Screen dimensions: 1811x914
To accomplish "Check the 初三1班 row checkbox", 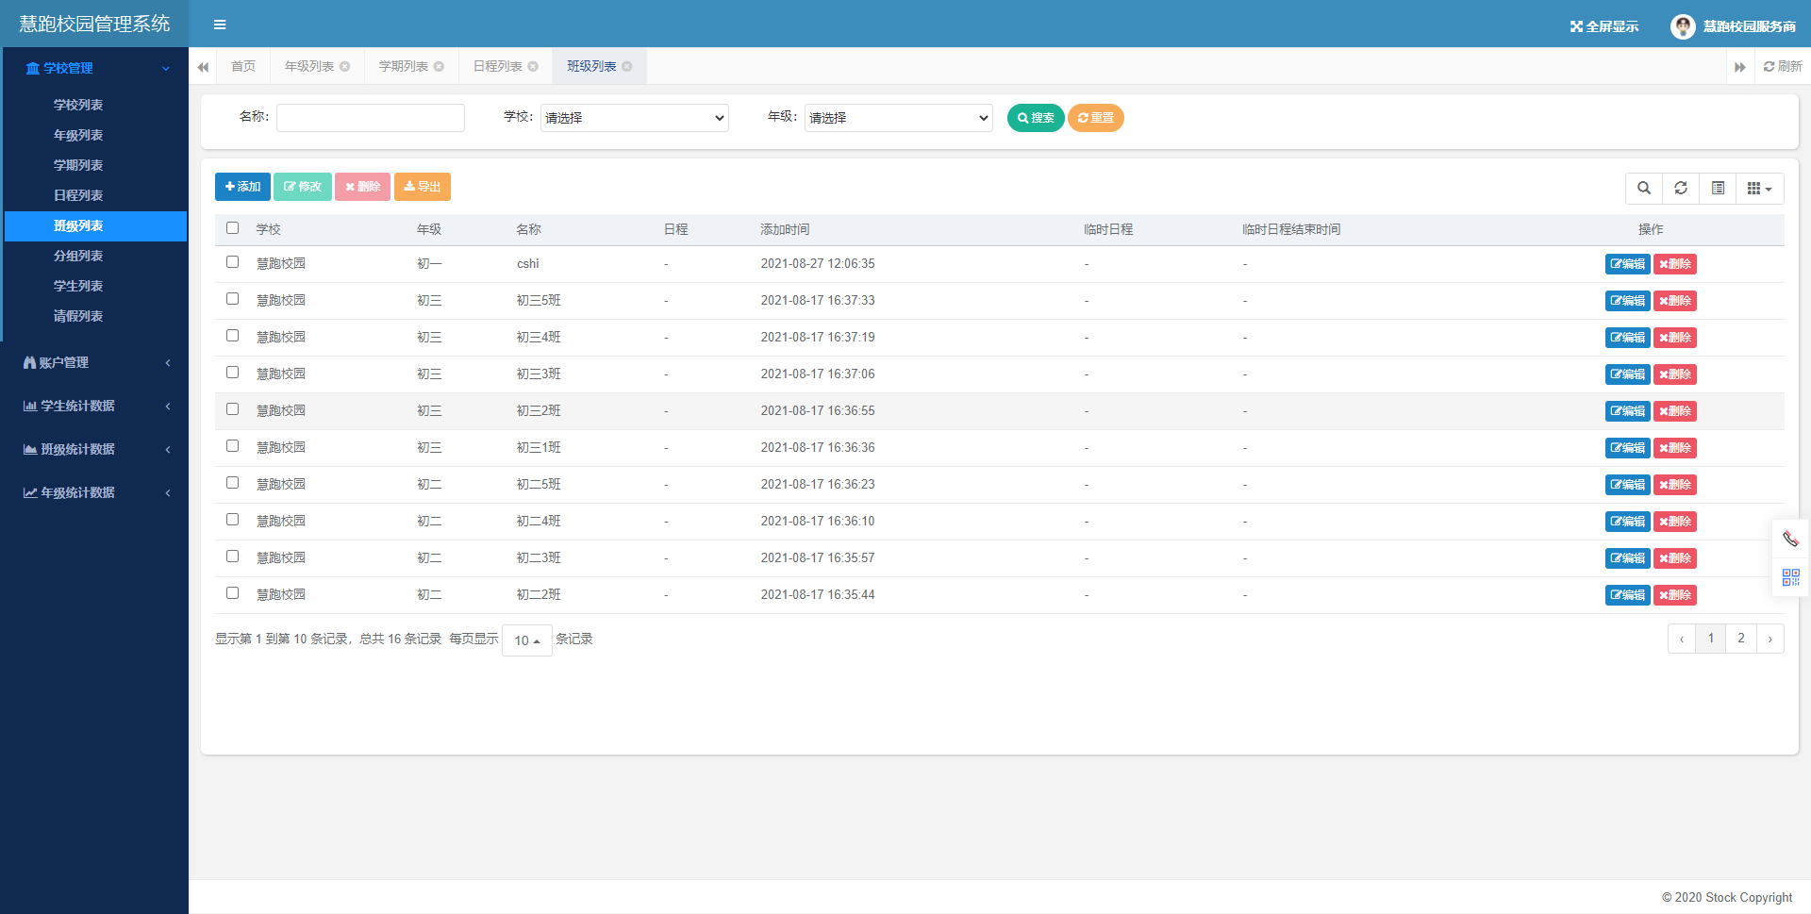I will (233, 446).
